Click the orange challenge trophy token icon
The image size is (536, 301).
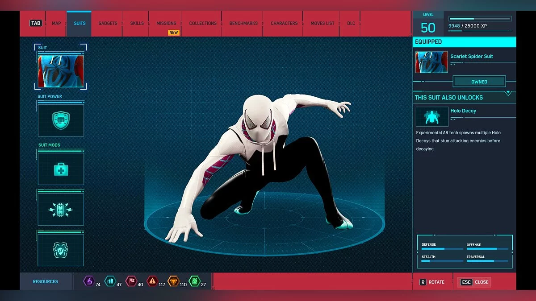(x=173, y=281)
